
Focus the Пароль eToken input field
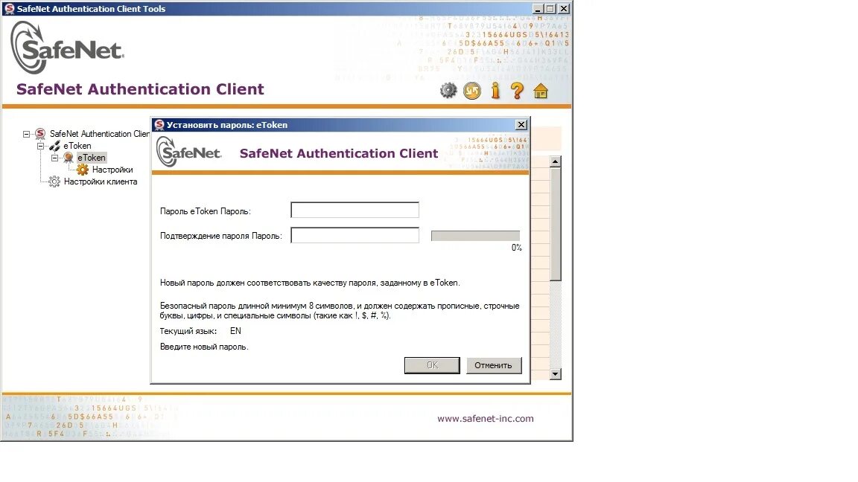coord(355,210)
